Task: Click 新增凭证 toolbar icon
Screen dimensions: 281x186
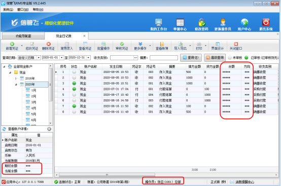Action: (12, 44)
